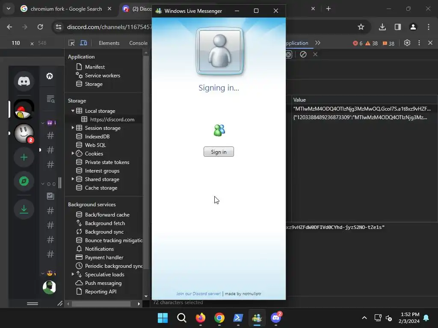438x328 pixels.
Task: Select Private state tokens
Action: 107,162
